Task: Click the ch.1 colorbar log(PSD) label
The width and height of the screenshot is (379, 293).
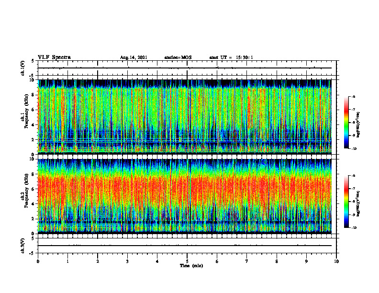Action: (358, 125)
